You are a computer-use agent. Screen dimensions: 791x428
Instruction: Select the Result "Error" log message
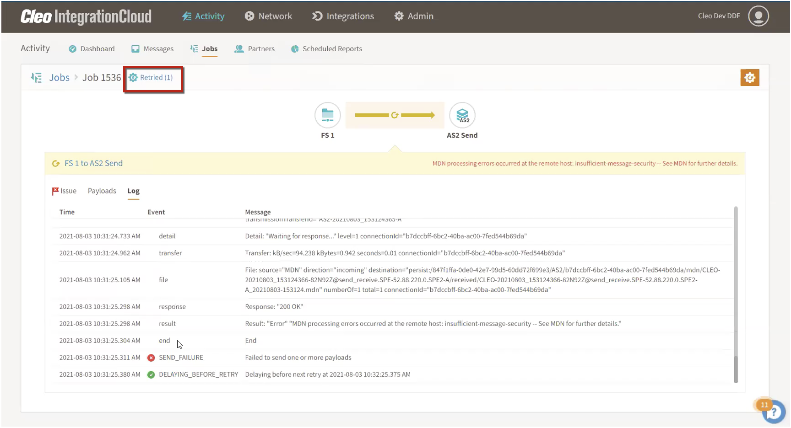[x=433, y=324]
